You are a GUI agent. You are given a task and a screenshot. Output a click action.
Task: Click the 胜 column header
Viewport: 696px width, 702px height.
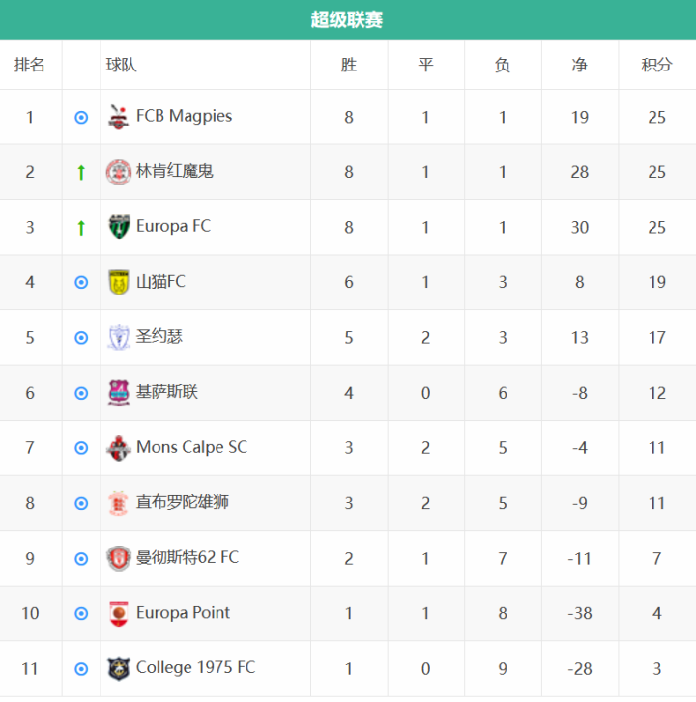coord(349,65)
